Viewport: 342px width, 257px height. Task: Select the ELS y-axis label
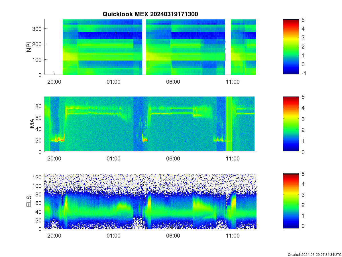point(29,201)
